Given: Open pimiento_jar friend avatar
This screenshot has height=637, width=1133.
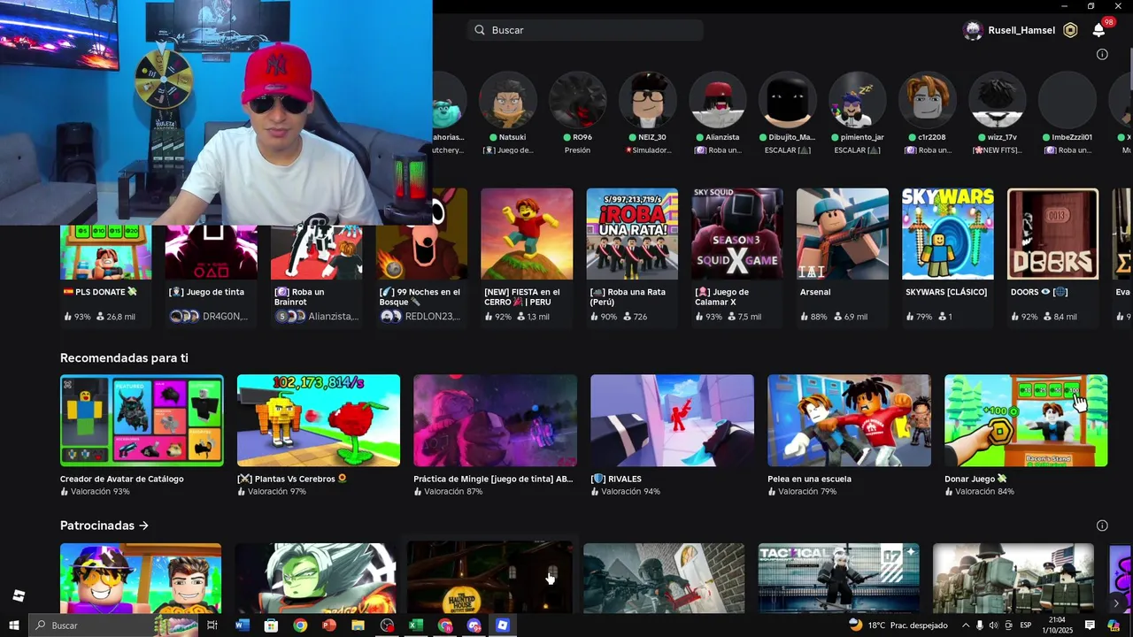Looking at the screenshot, I should 857,100.
